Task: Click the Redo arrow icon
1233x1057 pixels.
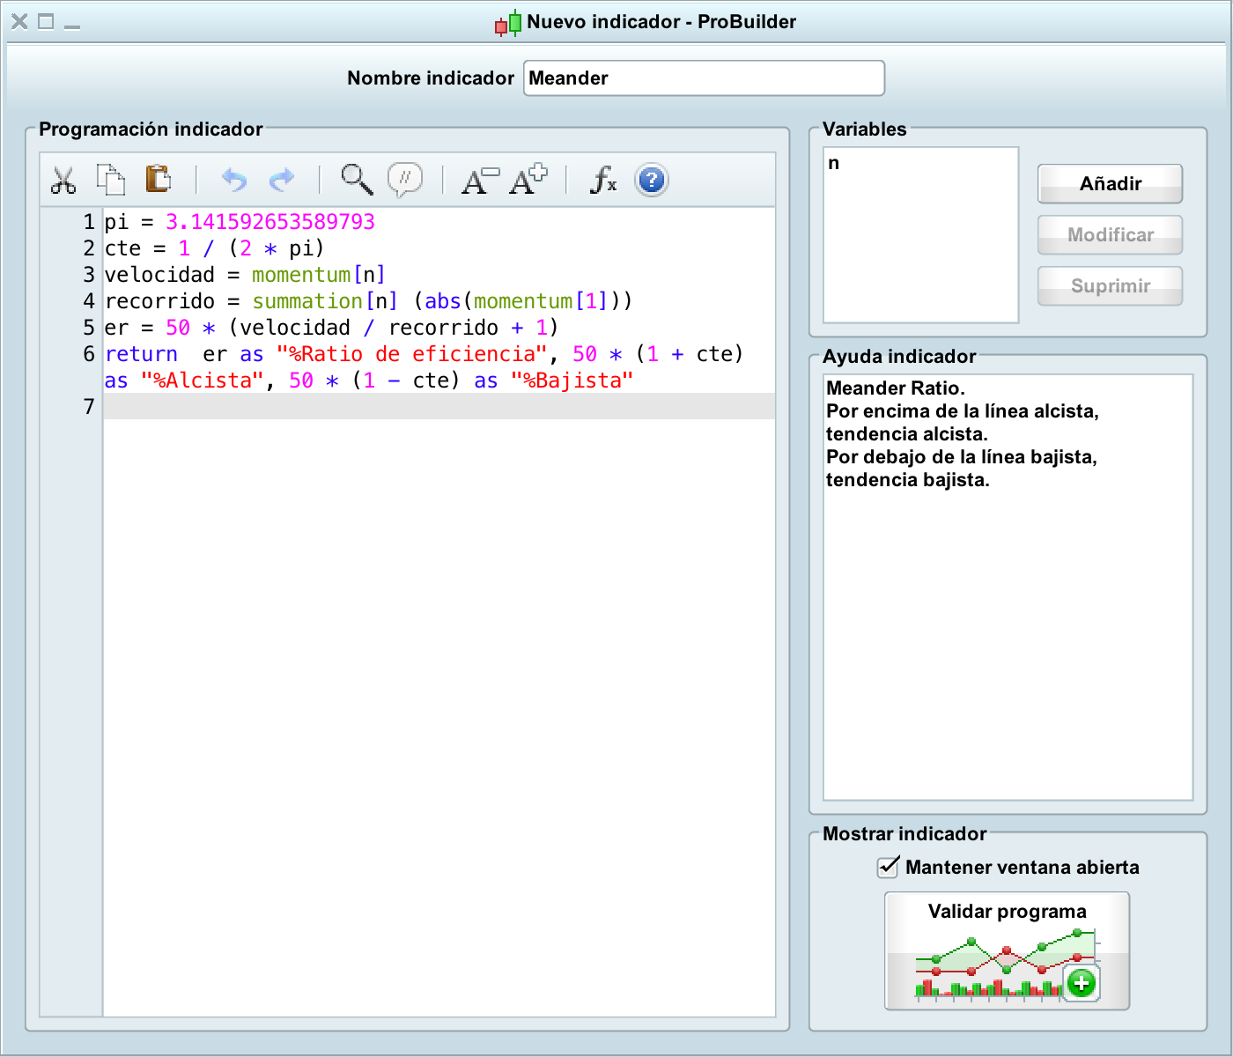Action: 282,181
